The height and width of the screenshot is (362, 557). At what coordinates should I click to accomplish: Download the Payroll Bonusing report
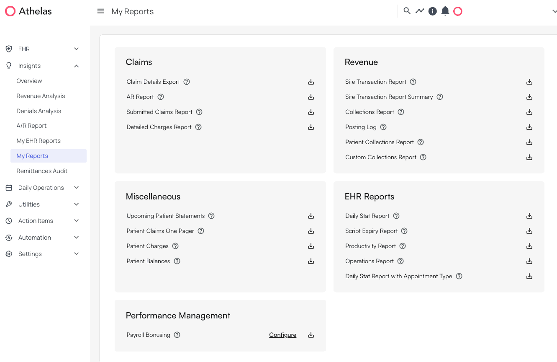click(311, 335)
